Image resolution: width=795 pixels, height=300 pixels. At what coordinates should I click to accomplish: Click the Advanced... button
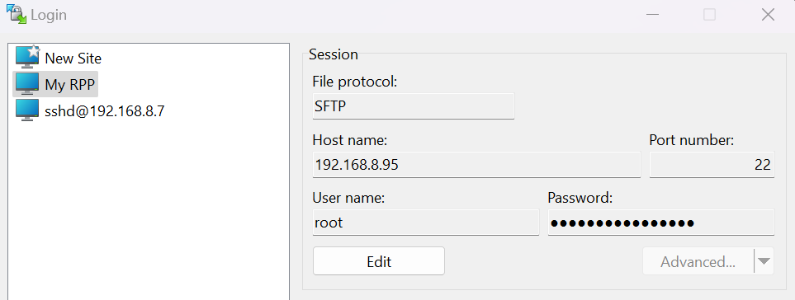tap(698, 261)
